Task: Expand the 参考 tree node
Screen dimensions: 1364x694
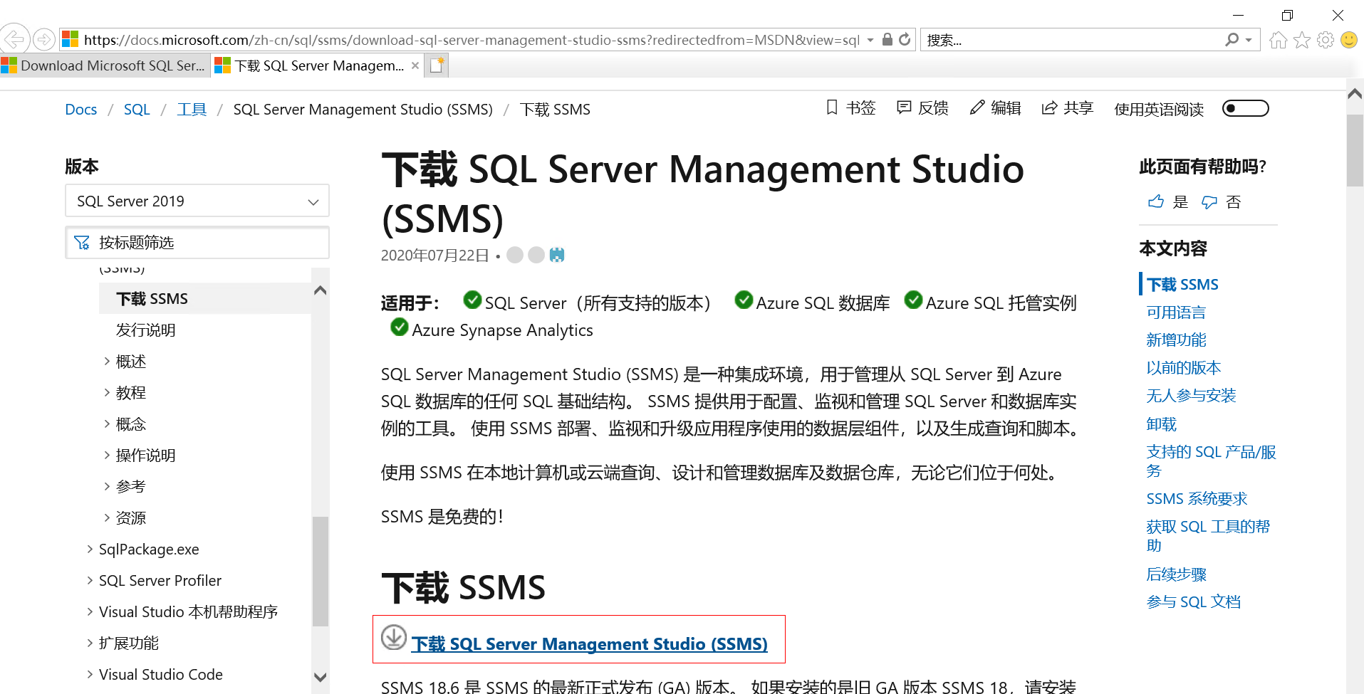Action: 108,486
